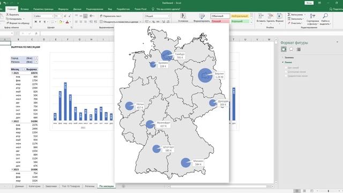Viewport: 343px width, 193px height.
Task: Click the Сортировка и фильтр icon
Action: tap(312, 16)
